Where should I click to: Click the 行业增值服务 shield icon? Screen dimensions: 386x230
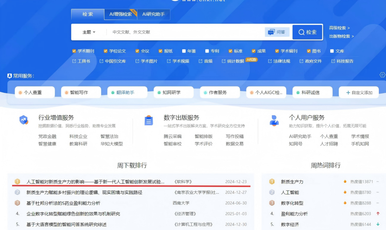[x=24, y=120]
